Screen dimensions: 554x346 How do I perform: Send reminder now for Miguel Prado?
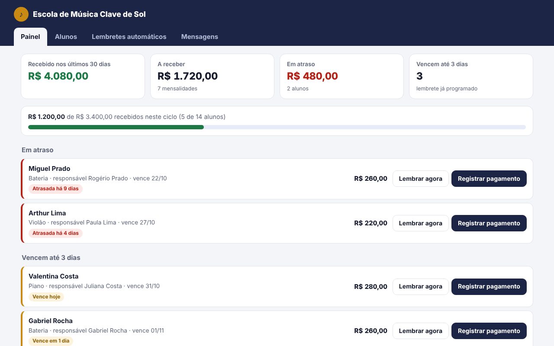pyautogui.click(x=421, y=179)
